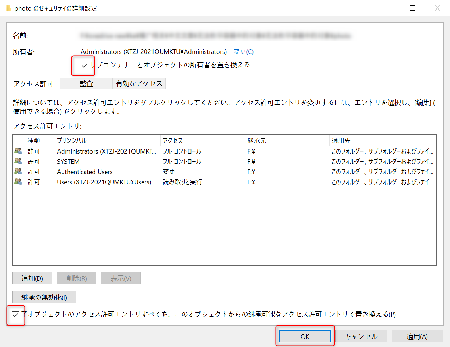Toggle the 子オブジェクトのアクセス許可エントリ replace checkbox

15,315
